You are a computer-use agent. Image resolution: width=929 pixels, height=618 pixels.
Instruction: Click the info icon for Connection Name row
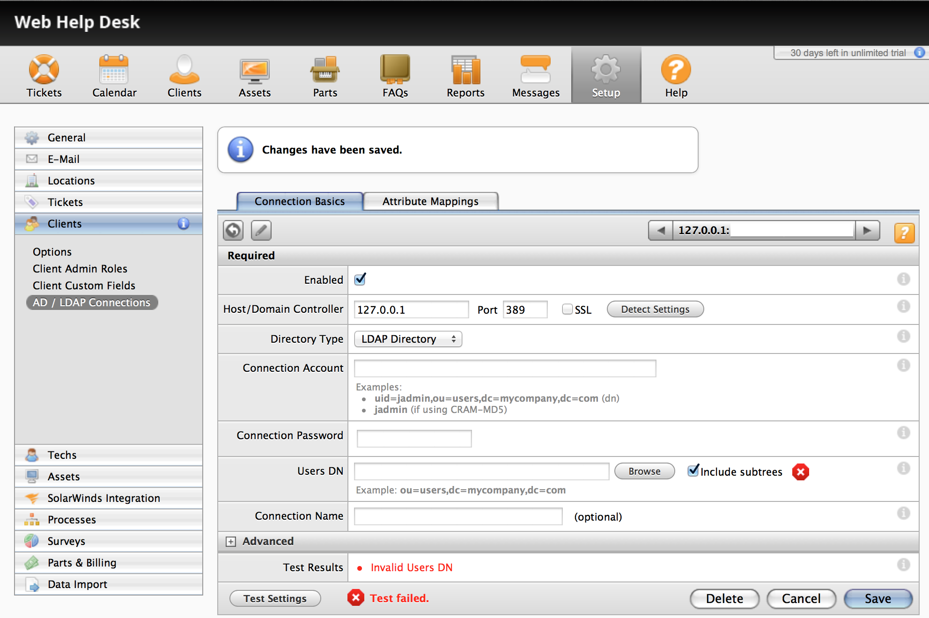coord(904,514)
